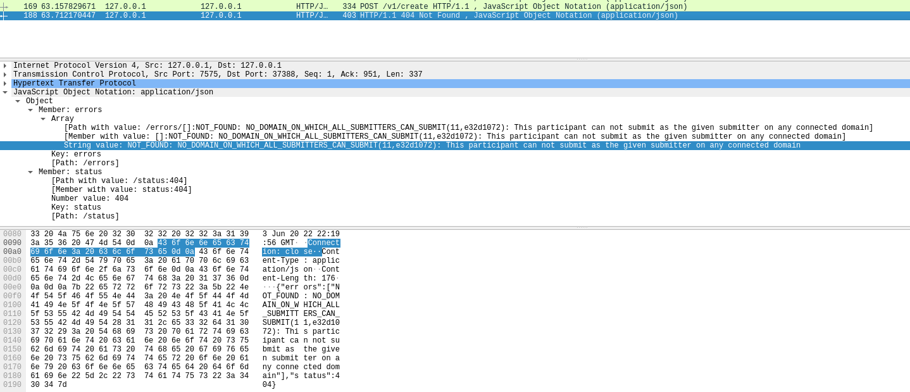Click the Key: status field
Viewport: 910px width, 392px height.
[76, 208]
